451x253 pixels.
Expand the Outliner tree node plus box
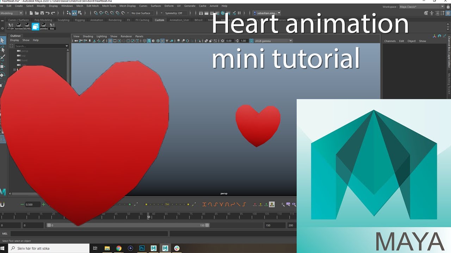tap(14, 70)
